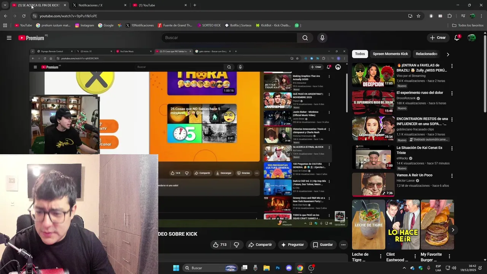Open Todos los favoritos folder

[x=468, y=25]
